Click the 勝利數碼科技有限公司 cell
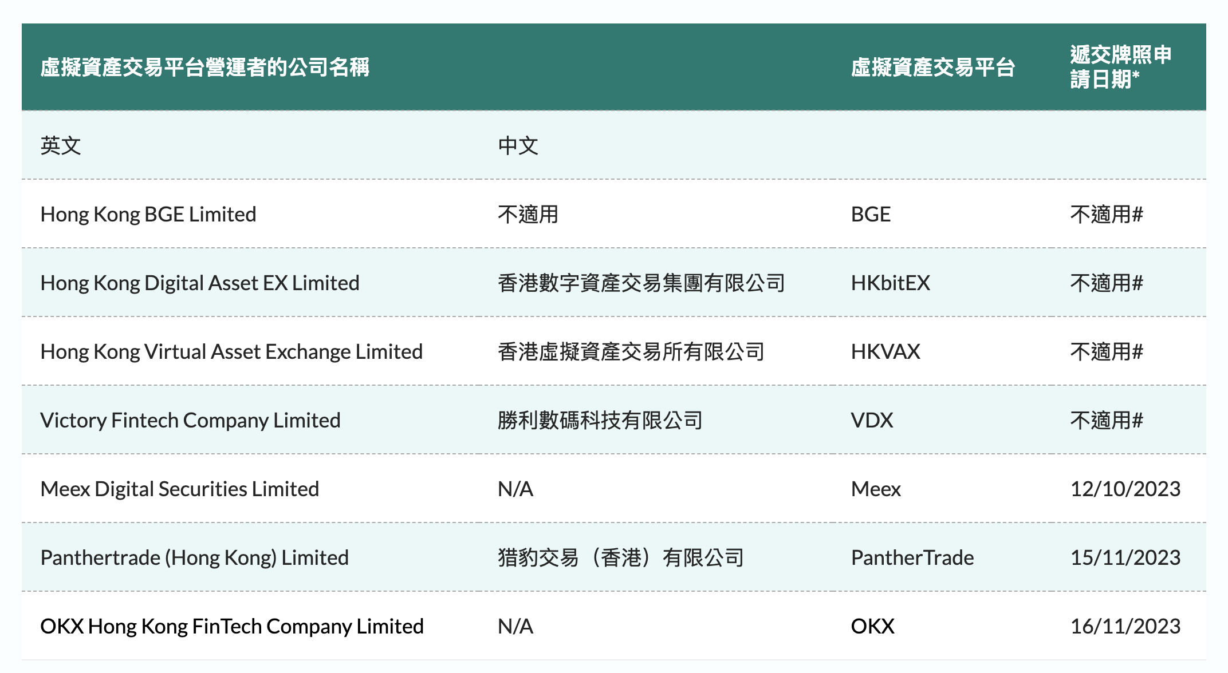Viewport: 1228px width, 673px height. [x=600, y=421]
